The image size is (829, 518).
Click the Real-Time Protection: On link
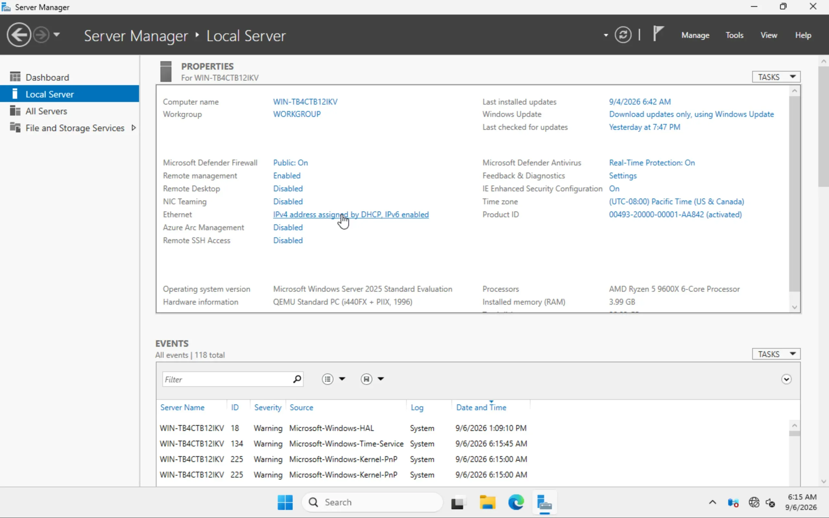point(652,163)
